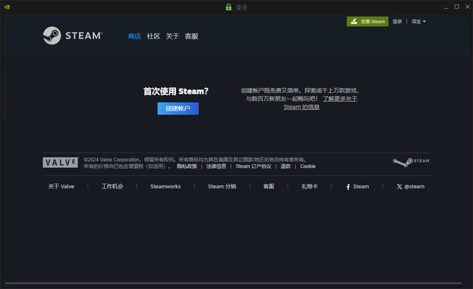Click the Steam logo at the footer right
Image resolution: width=473 pixels, height=289 pixels.
[x=411, y=162]
